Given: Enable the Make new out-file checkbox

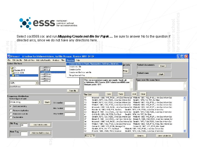Looking at the screenshot, I should tap(11, 114).
